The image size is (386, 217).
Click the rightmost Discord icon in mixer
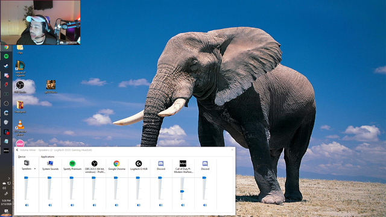(205, 163)
